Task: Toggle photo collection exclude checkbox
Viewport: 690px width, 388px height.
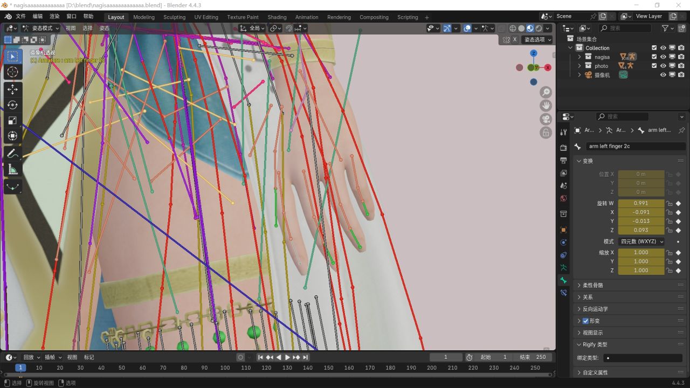Action: 654,66
